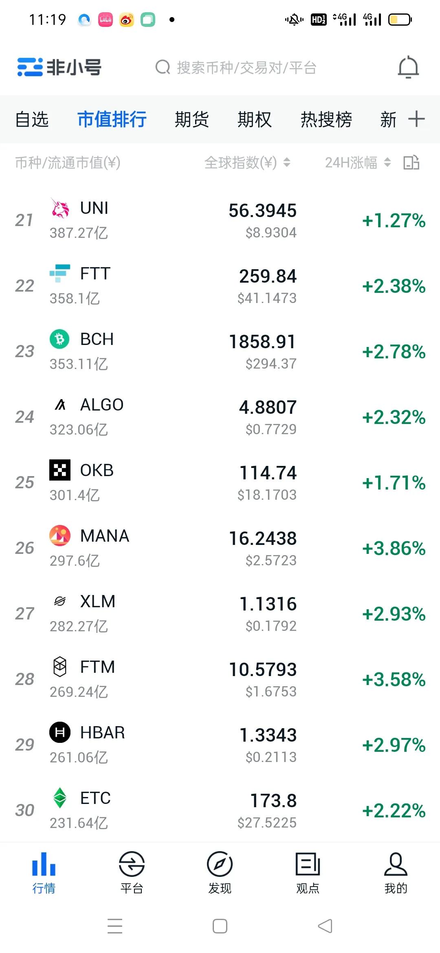Screen dimensions: 440x953
Task: Tap the UNI unicorn coin logo
Action: coord(60,208)
